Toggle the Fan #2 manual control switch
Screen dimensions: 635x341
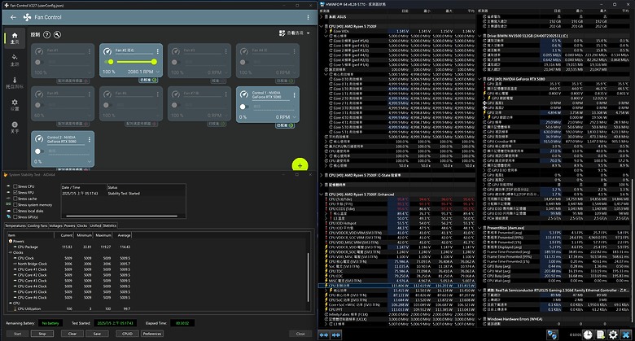tap(108, 62)
